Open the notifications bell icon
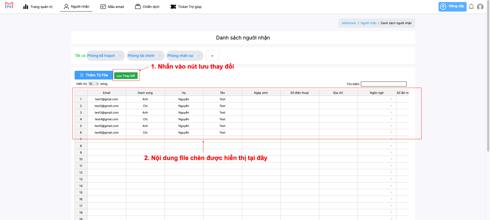The height and width of the screenshot is (220, 490). [471, 7]
